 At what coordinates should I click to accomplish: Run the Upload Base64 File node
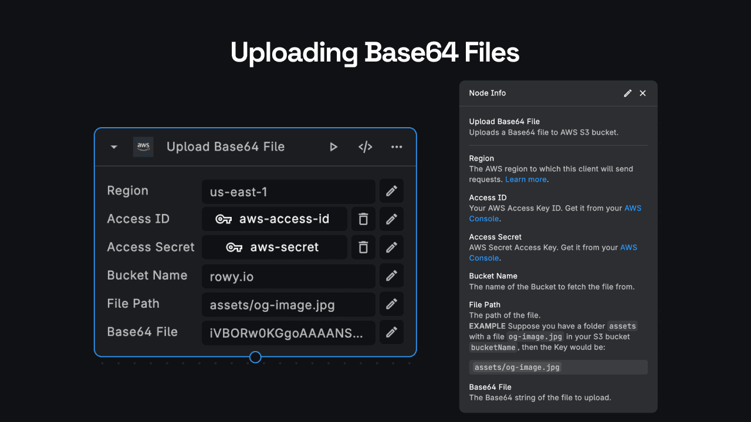333,147
